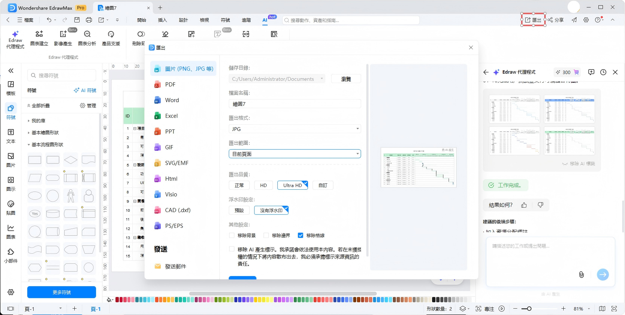Open the 儲存目錄 path dropdown
The image size is (625, 315).
click(277, 79)
